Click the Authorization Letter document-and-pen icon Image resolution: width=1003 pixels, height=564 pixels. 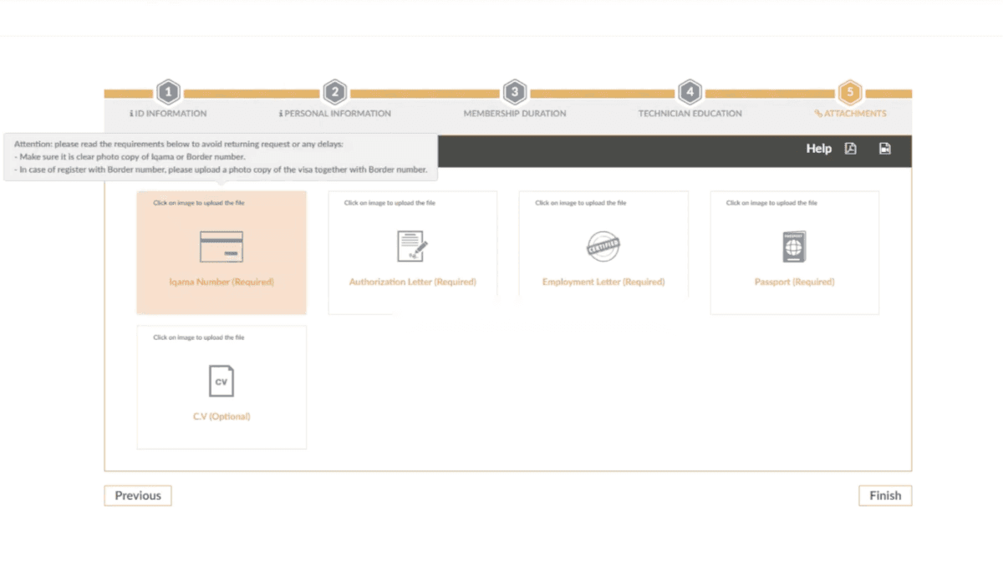(412, 246)
